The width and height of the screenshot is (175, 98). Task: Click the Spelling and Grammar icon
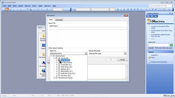pyautogui.click(x=27, y=10)
